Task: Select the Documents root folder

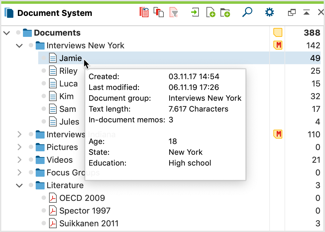Action: [57, 33]
